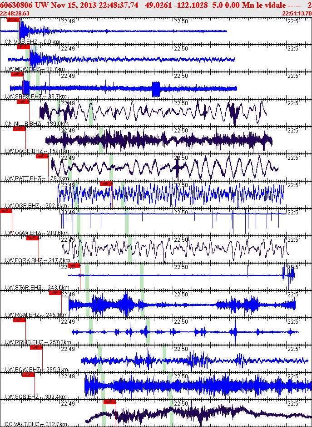Screen dimensions: 312x427
Task: Select the *wP.4 pick flag on the VALT trace
Action: [x=110, y=402]
